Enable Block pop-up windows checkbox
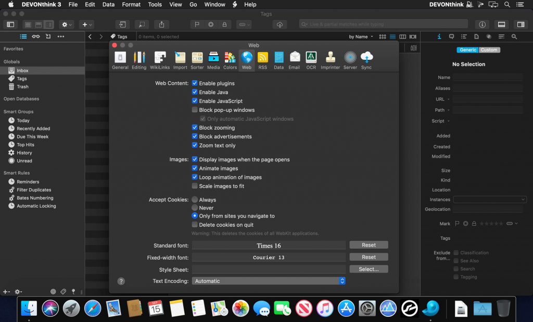 point(195,110)
